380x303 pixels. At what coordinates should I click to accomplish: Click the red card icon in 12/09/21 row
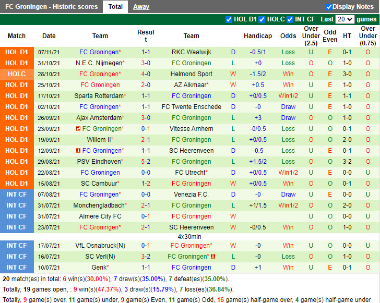tap(78, 150)
